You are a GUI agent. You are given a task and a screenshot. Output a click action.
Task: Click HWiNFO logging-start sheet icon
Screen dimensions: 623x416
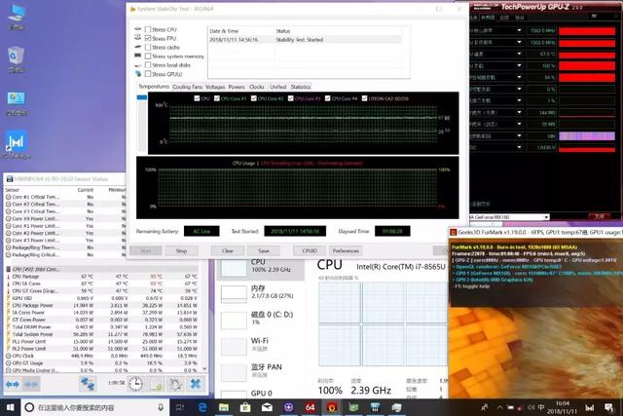tap(156, 384)
